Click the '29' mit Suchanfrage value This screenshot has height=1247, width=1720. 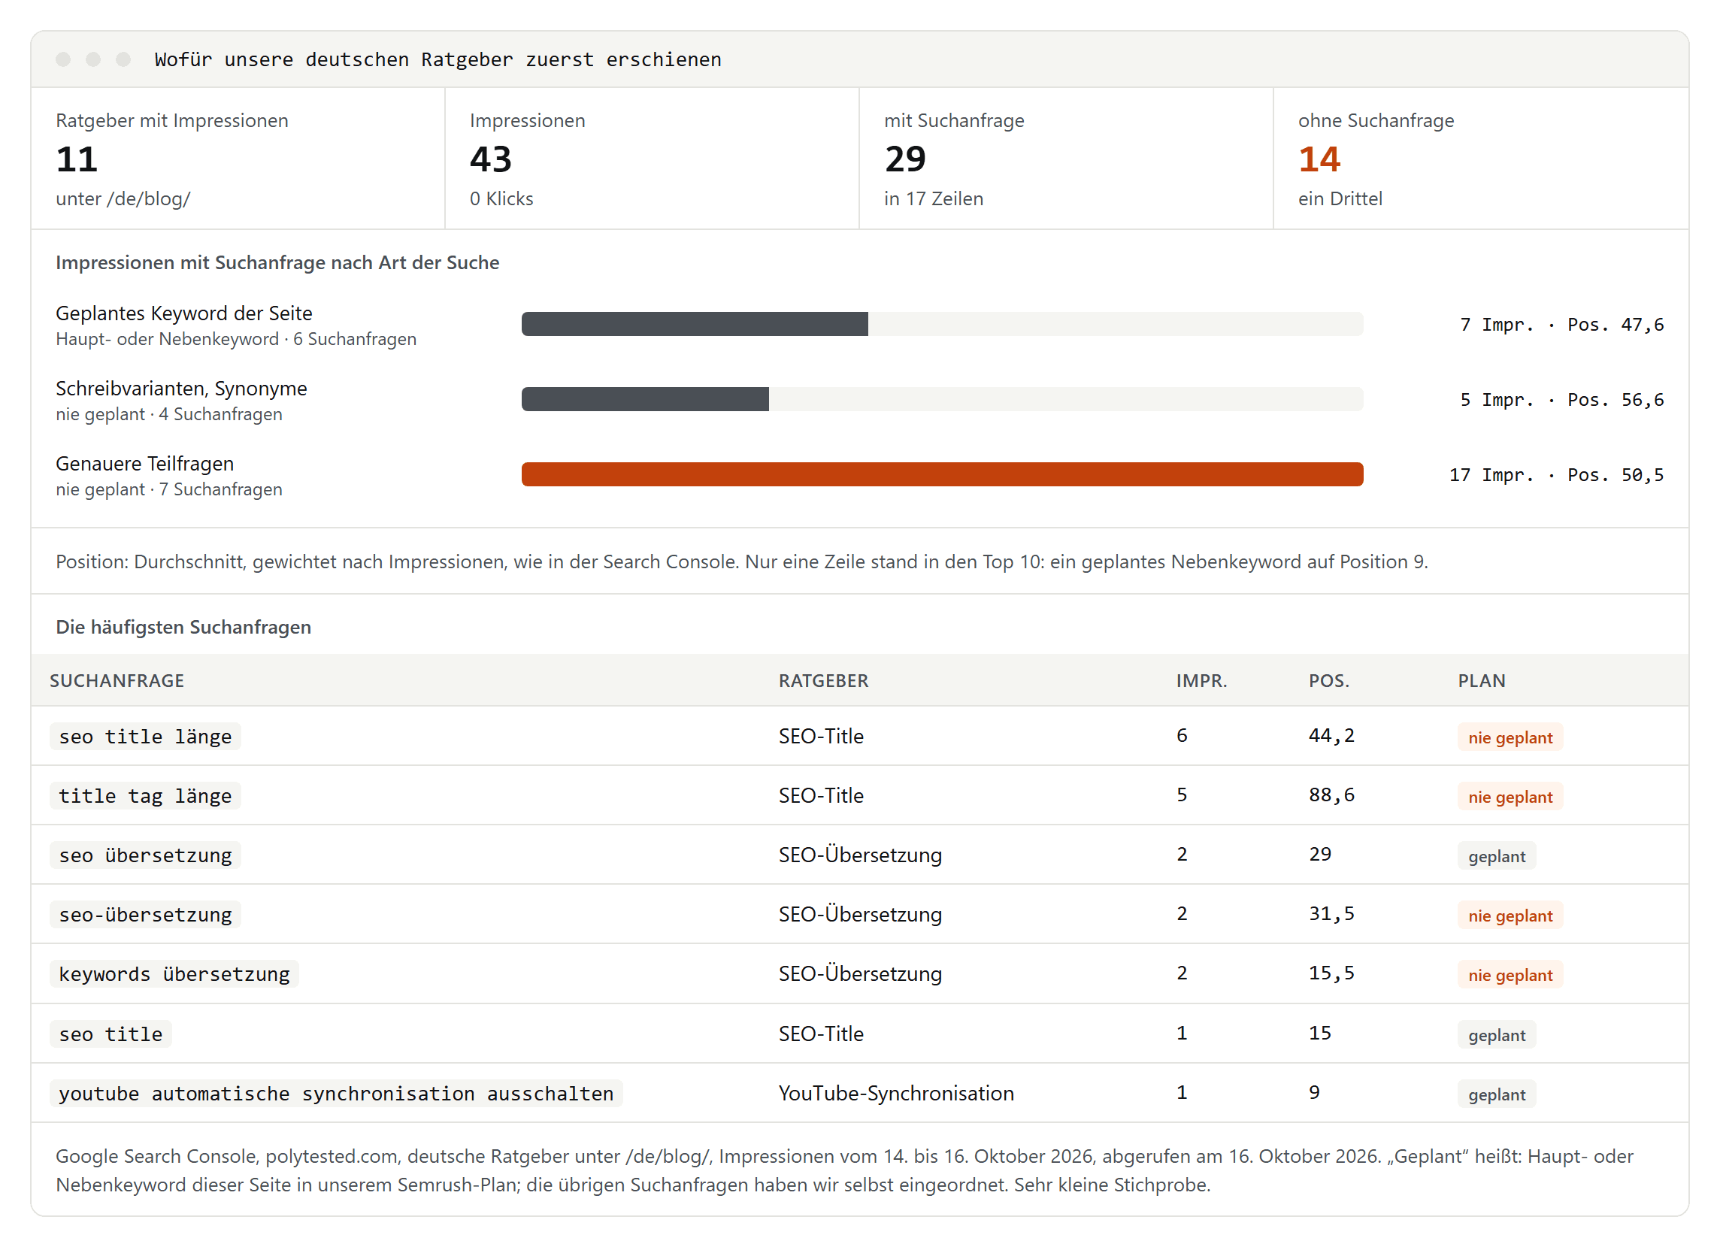coord(905,159)
